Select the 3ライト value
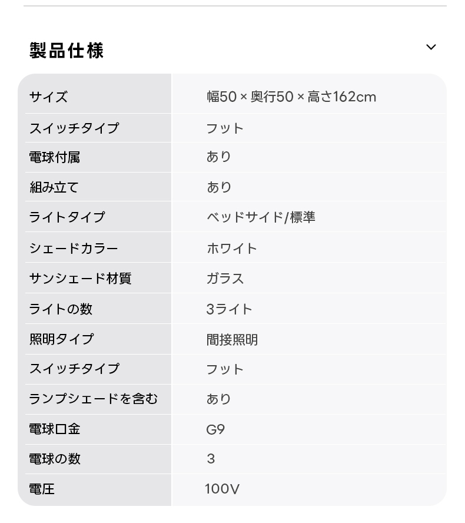The image size is (465, 523). pyautogui.click(x=230, y=309)
